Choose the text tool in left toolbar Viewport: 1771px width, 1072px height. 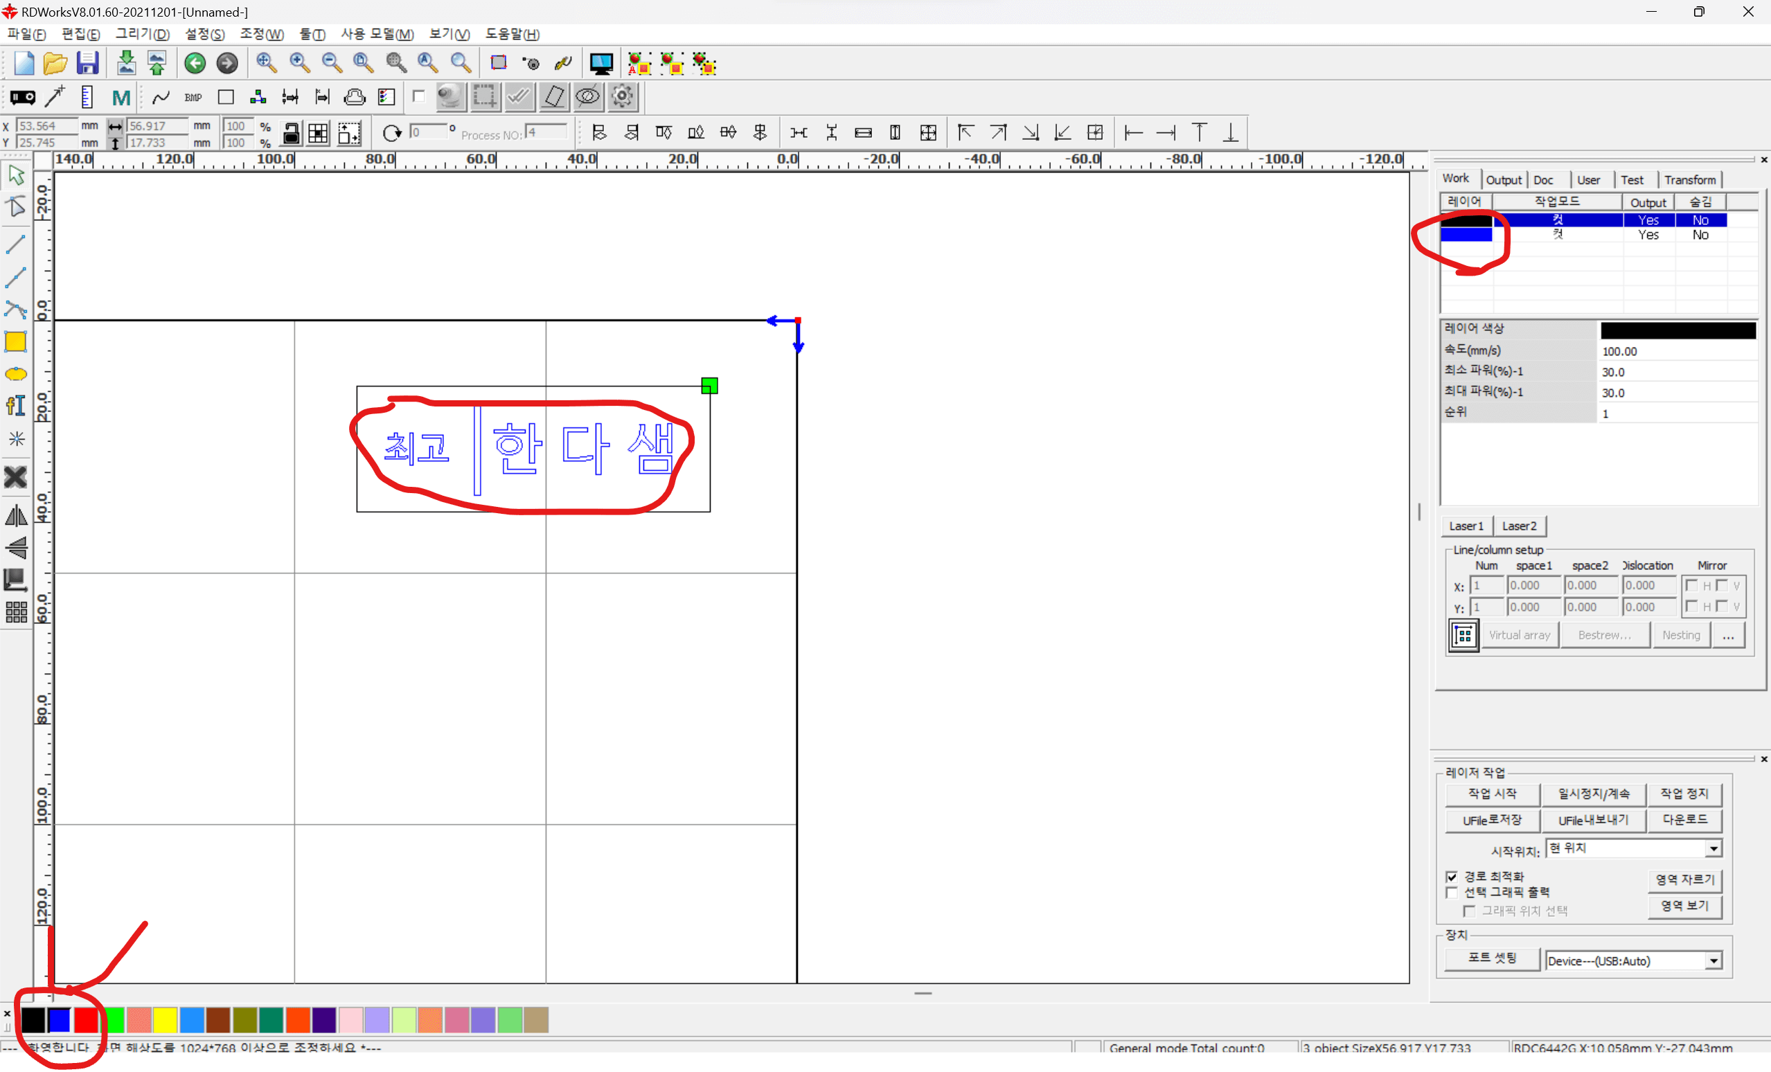(x=16, y=406)
